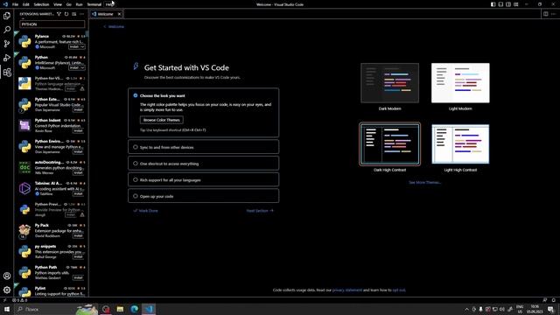Select the Extensions view icon

(x=7, y=73)
